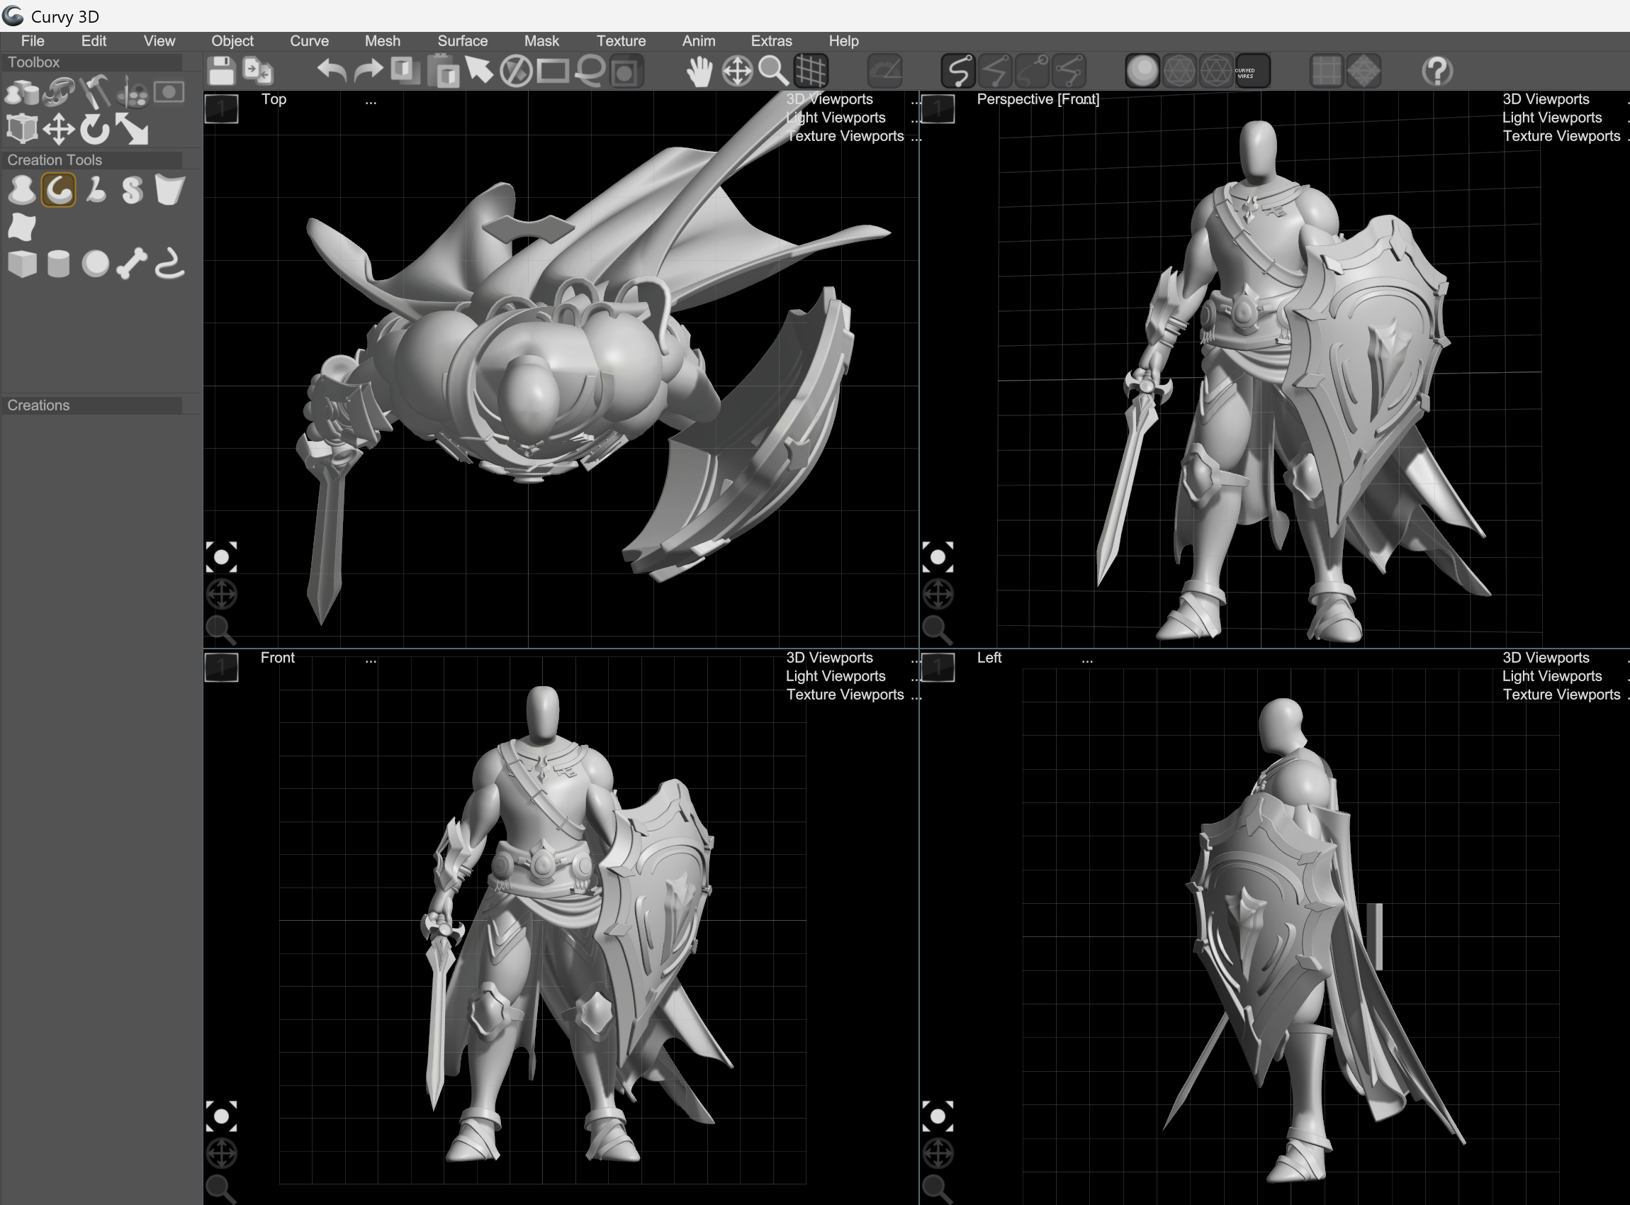Open the Left viewport ellipsis menu
Image resolution: width=1630 pixels, height=1205 pixels.
(1086, 660)
